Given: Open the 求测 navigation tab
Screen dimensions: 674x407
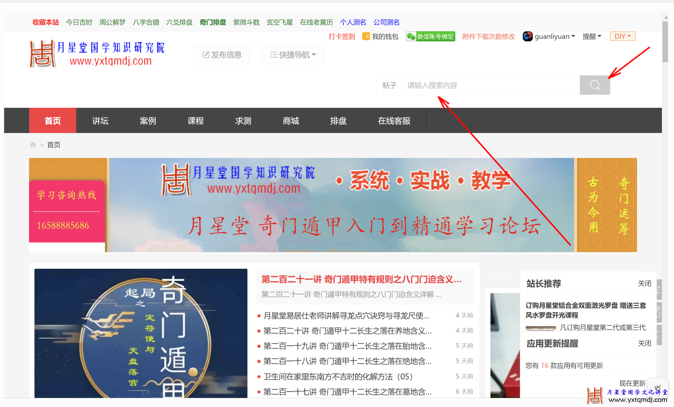Looking at the screenshot, I should tap(243, 121).
